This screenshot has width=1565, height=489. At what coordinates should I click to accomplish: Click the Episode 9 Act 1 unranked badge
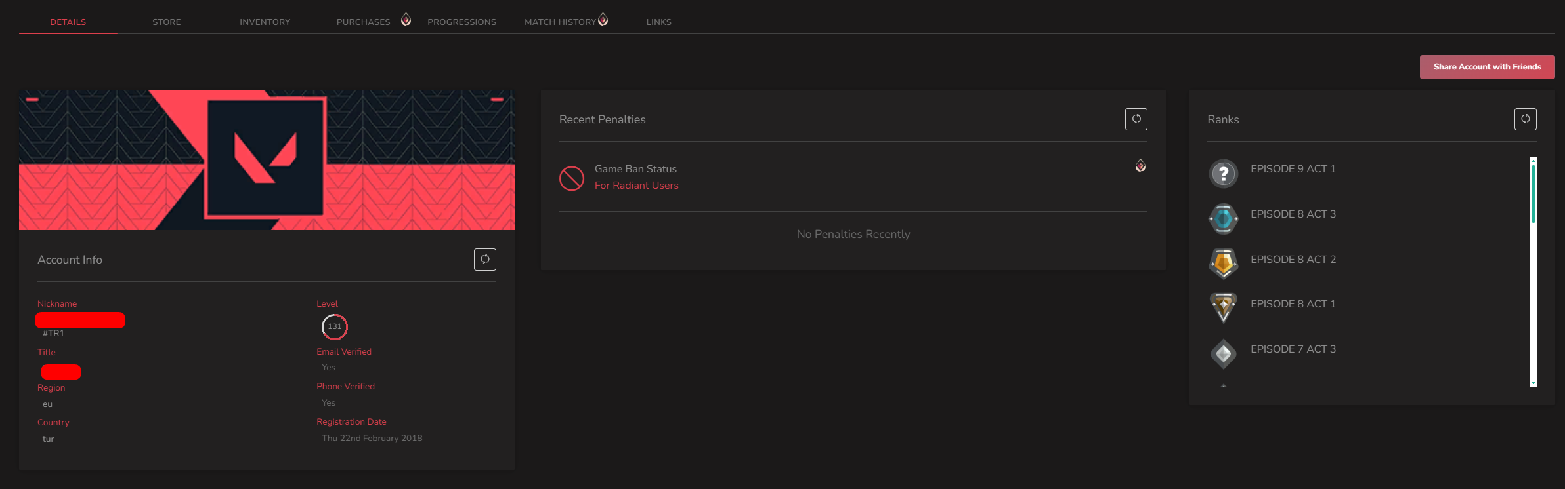(1224, 174)
